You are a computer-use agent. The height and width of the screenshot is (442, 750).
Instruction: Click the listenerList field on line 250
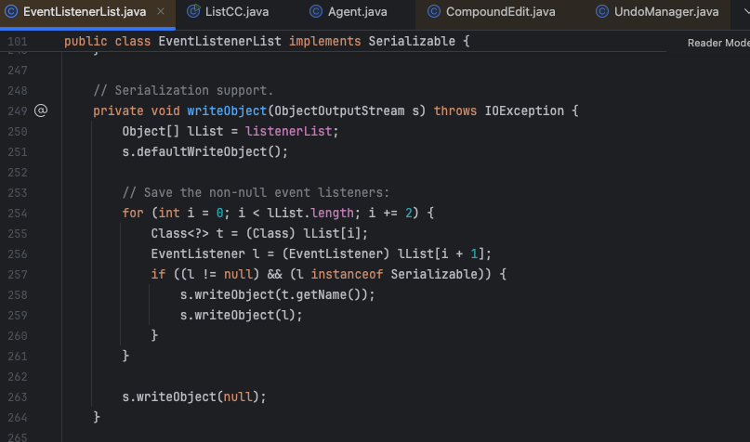coord(290,131)
